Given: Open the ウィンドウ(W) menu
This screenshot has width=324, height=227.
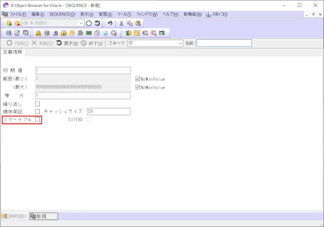Looking at the screenshot, I should click(x=147, y=14).
